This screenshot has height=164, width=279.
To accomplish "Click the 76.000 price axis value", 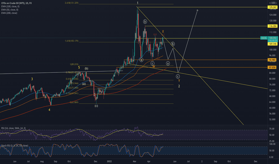I will tap(273, 85).
